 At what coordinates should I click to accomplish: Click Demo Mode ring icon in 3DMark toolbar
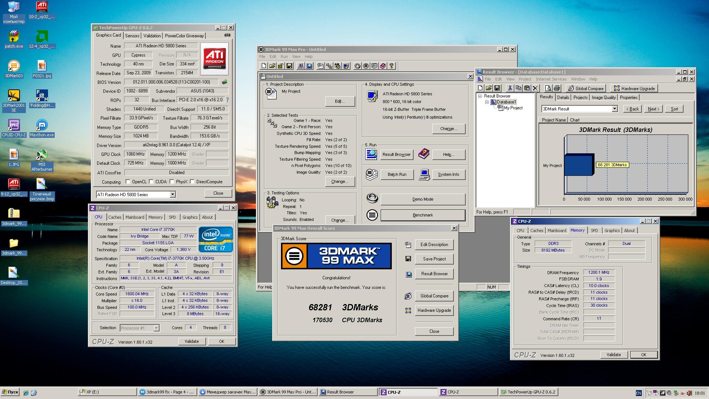pos(357,66)
